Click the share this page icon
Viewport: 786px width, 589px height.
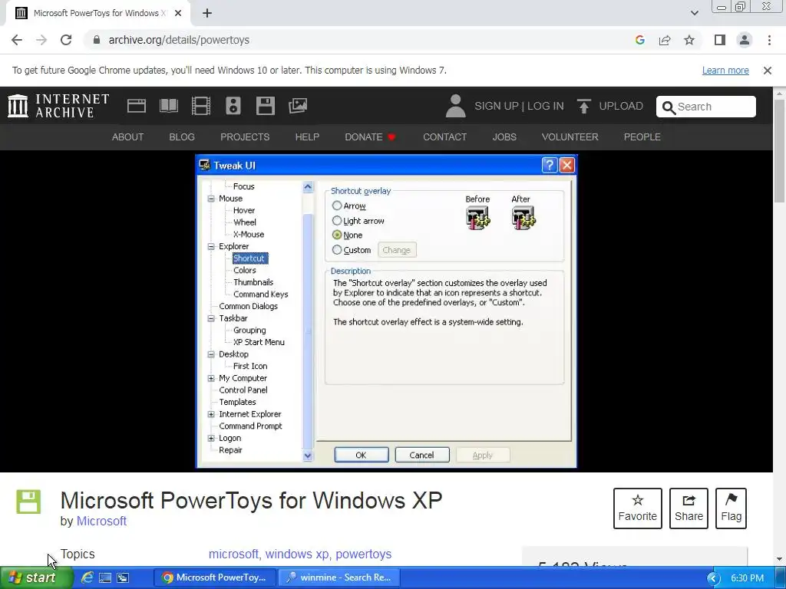[x=665, y=40]
